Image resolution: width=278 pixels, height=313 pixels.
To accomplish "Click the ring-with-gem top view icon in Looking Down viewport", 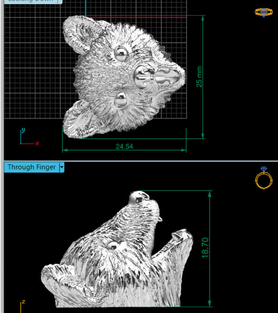I will [264, 12].
